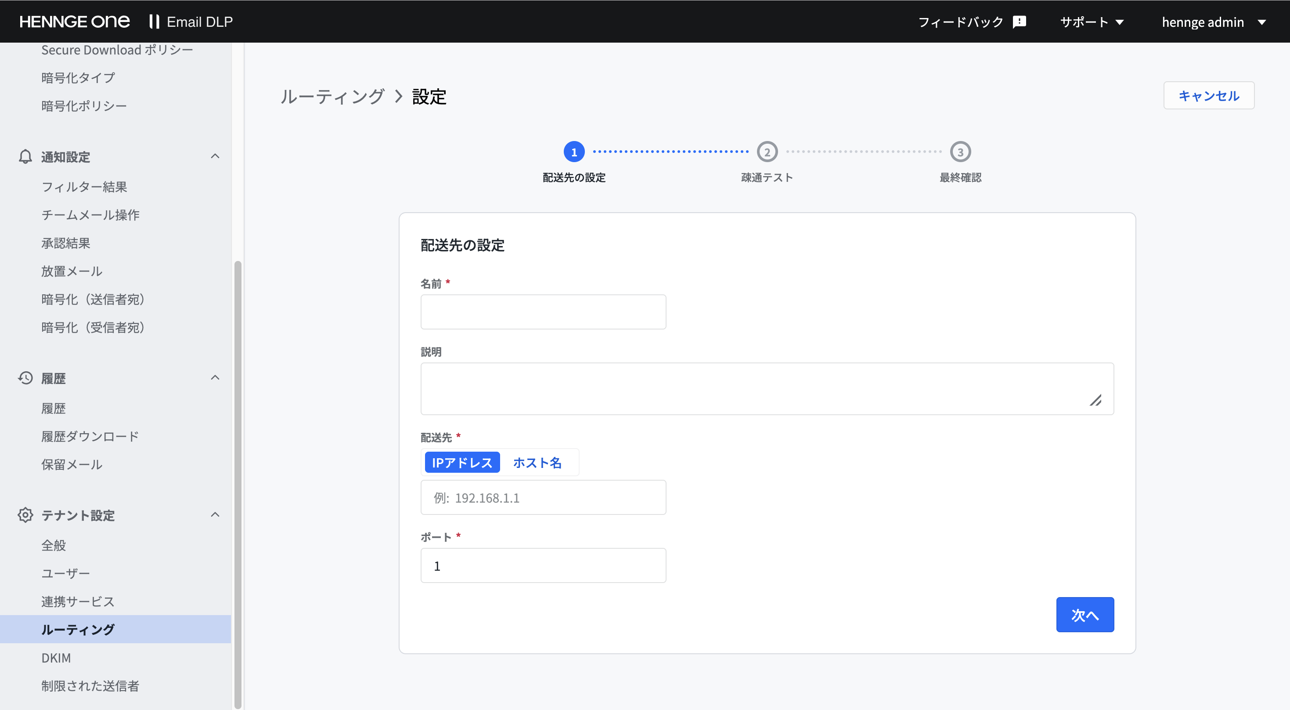
Task: Switch destination type to ホスト名
Action: pyautogui.click(x=537, y=463)
